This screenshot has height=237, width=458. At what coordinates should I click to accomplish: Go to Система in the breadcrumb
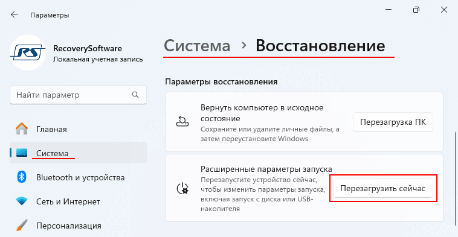point(197,46)
